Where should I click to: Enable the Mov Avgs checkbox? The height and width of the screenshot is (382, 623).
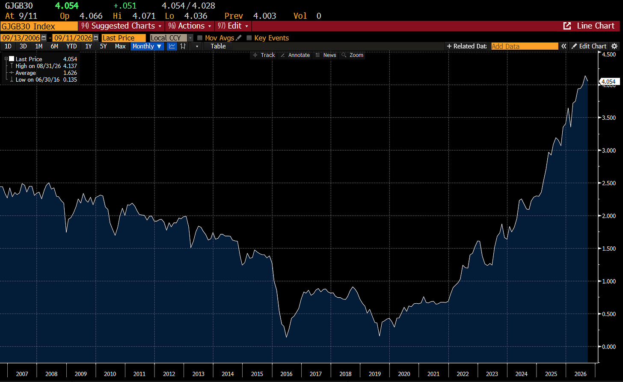[200, 38]
